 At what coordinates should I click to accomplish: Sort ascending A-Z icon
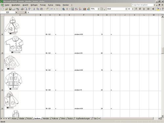(76, 9)
